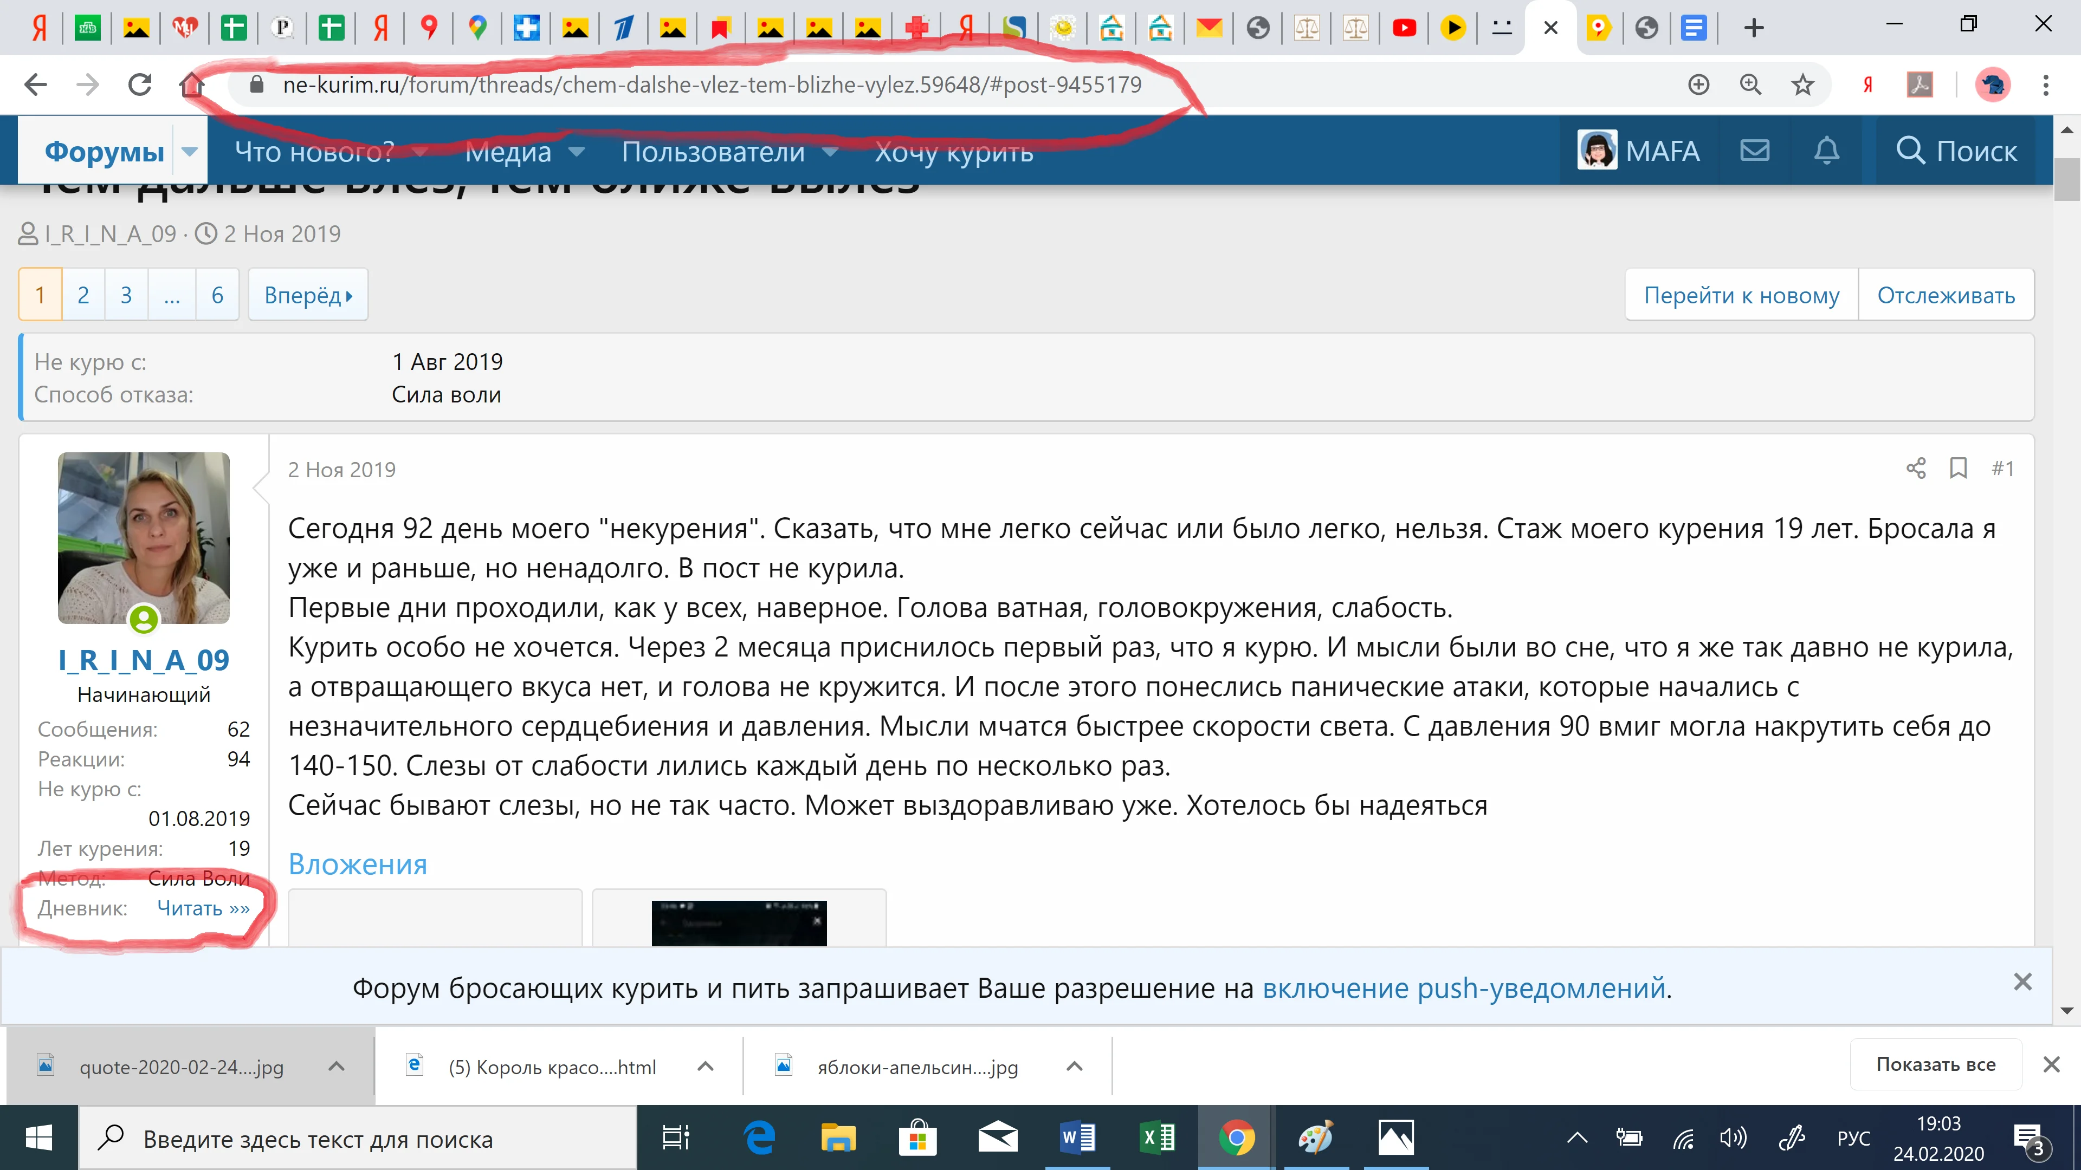Bookmark post #1 with the ribbon icon
The width and height of the screenshot is (2081, 1170).
point(1959,469)
